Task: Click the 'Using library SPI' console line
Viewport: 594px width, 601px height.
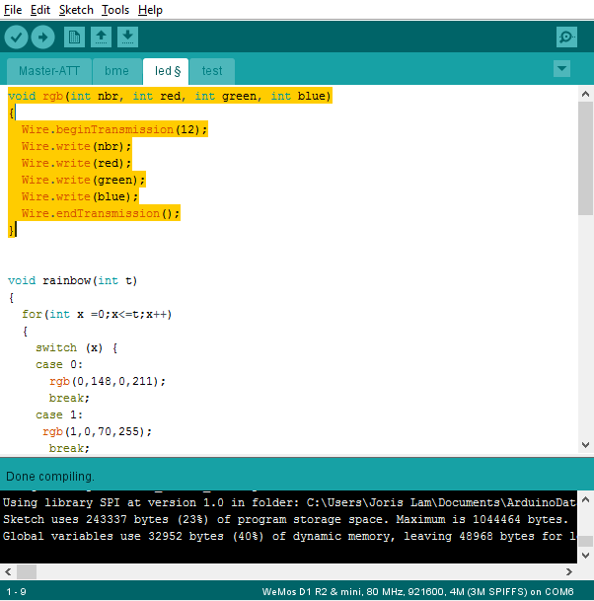Action: 289,502
